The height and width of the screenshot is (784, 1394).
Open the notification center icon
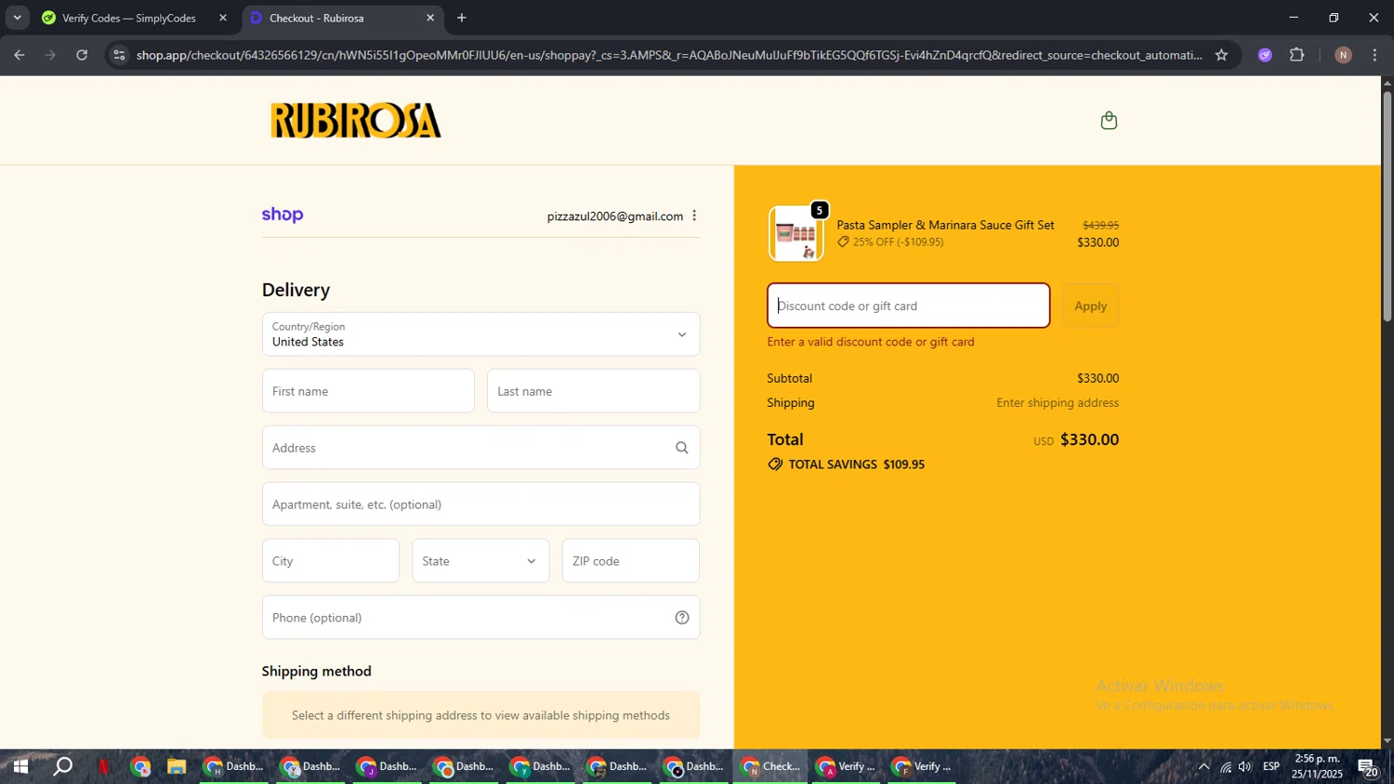[1368, 767]
